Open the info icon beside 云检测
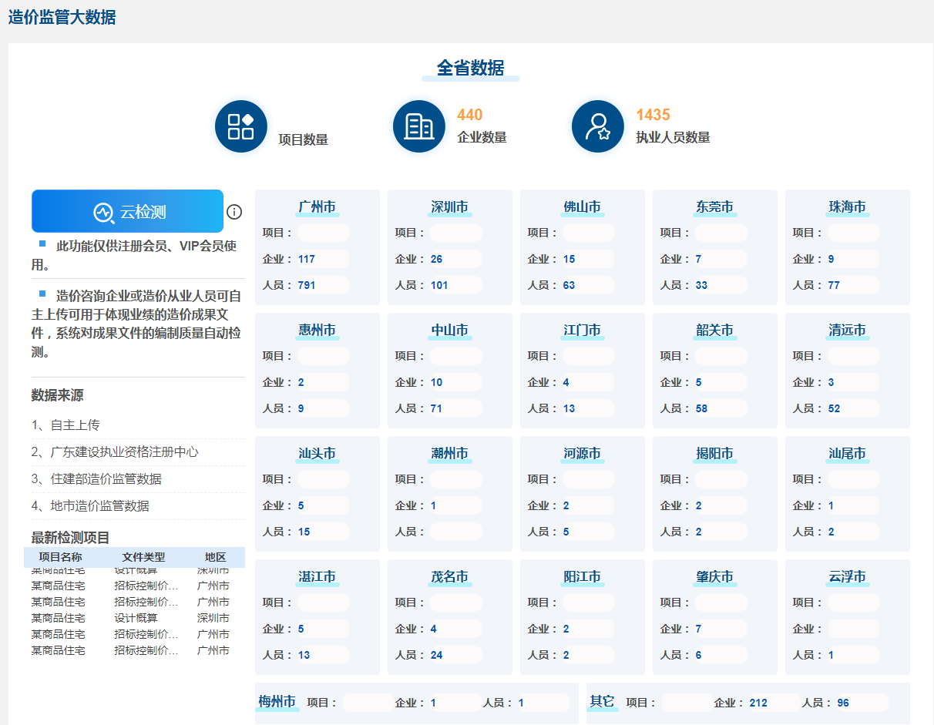 234,212
